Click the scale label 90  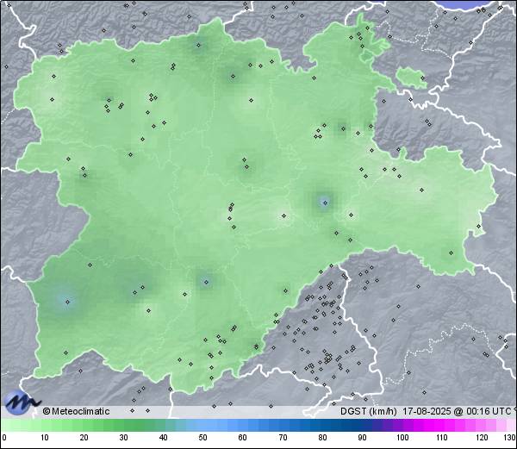pos(362,438)
